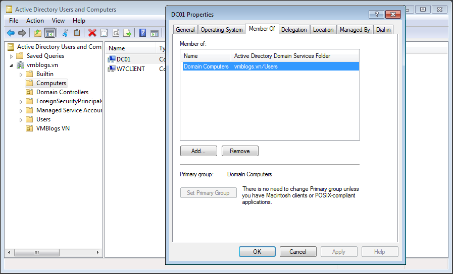Click the Add... button
The image size is (453, 274).
click(x=198, y=151)
